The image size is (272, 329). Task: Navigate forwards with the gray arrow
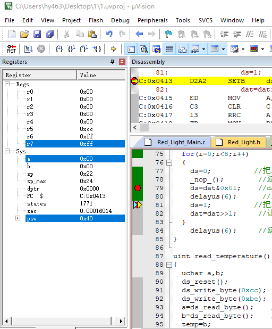pyautogui.click(x=151, y=34)
